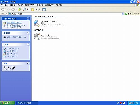Collapse the Other Places panel
This screenshot has width=140, height=105.
[x=28, y=45]
